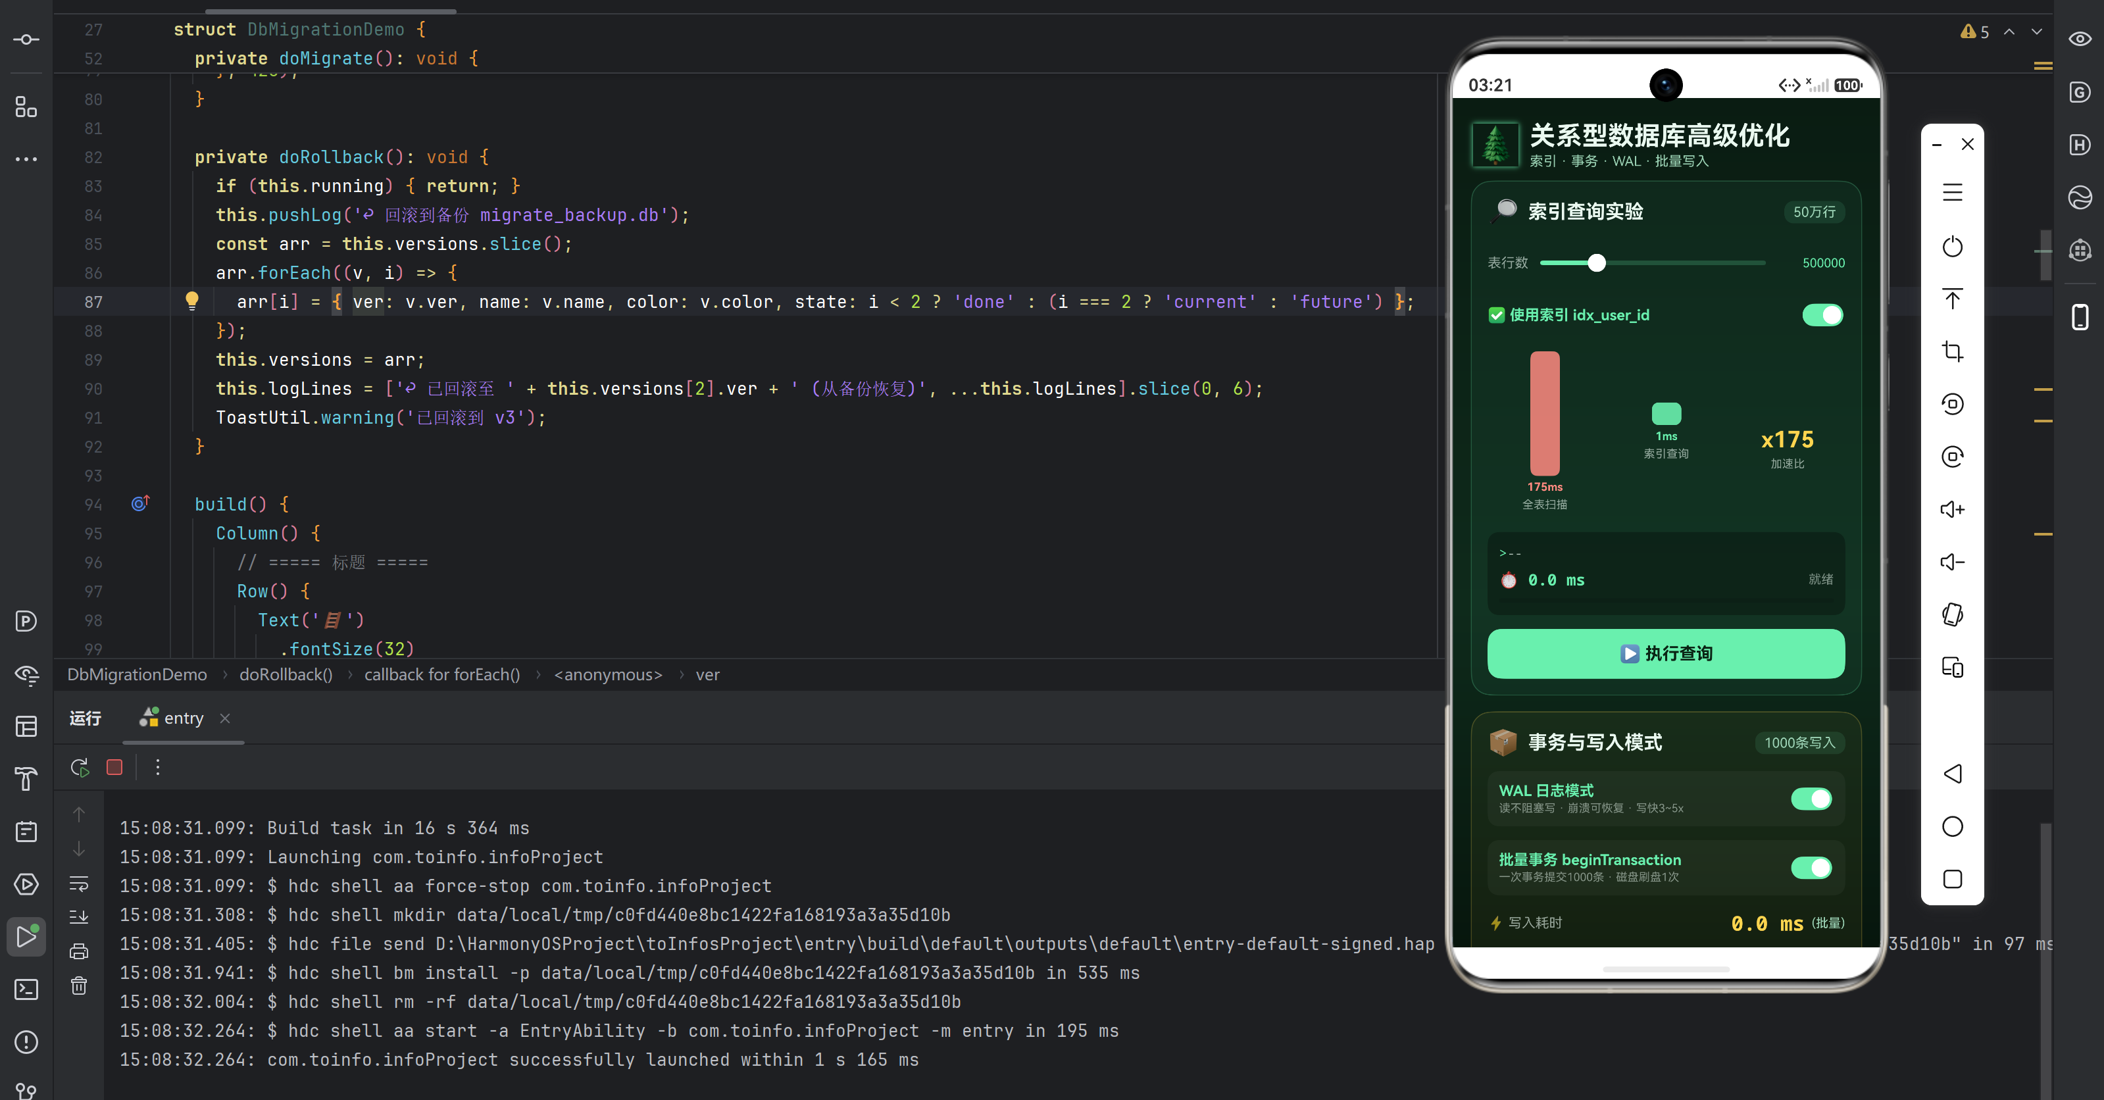Lower emulator volume with speaker-minus icon
The width and height of the screenshot is (2104, 1100).
click(1952, 561)
